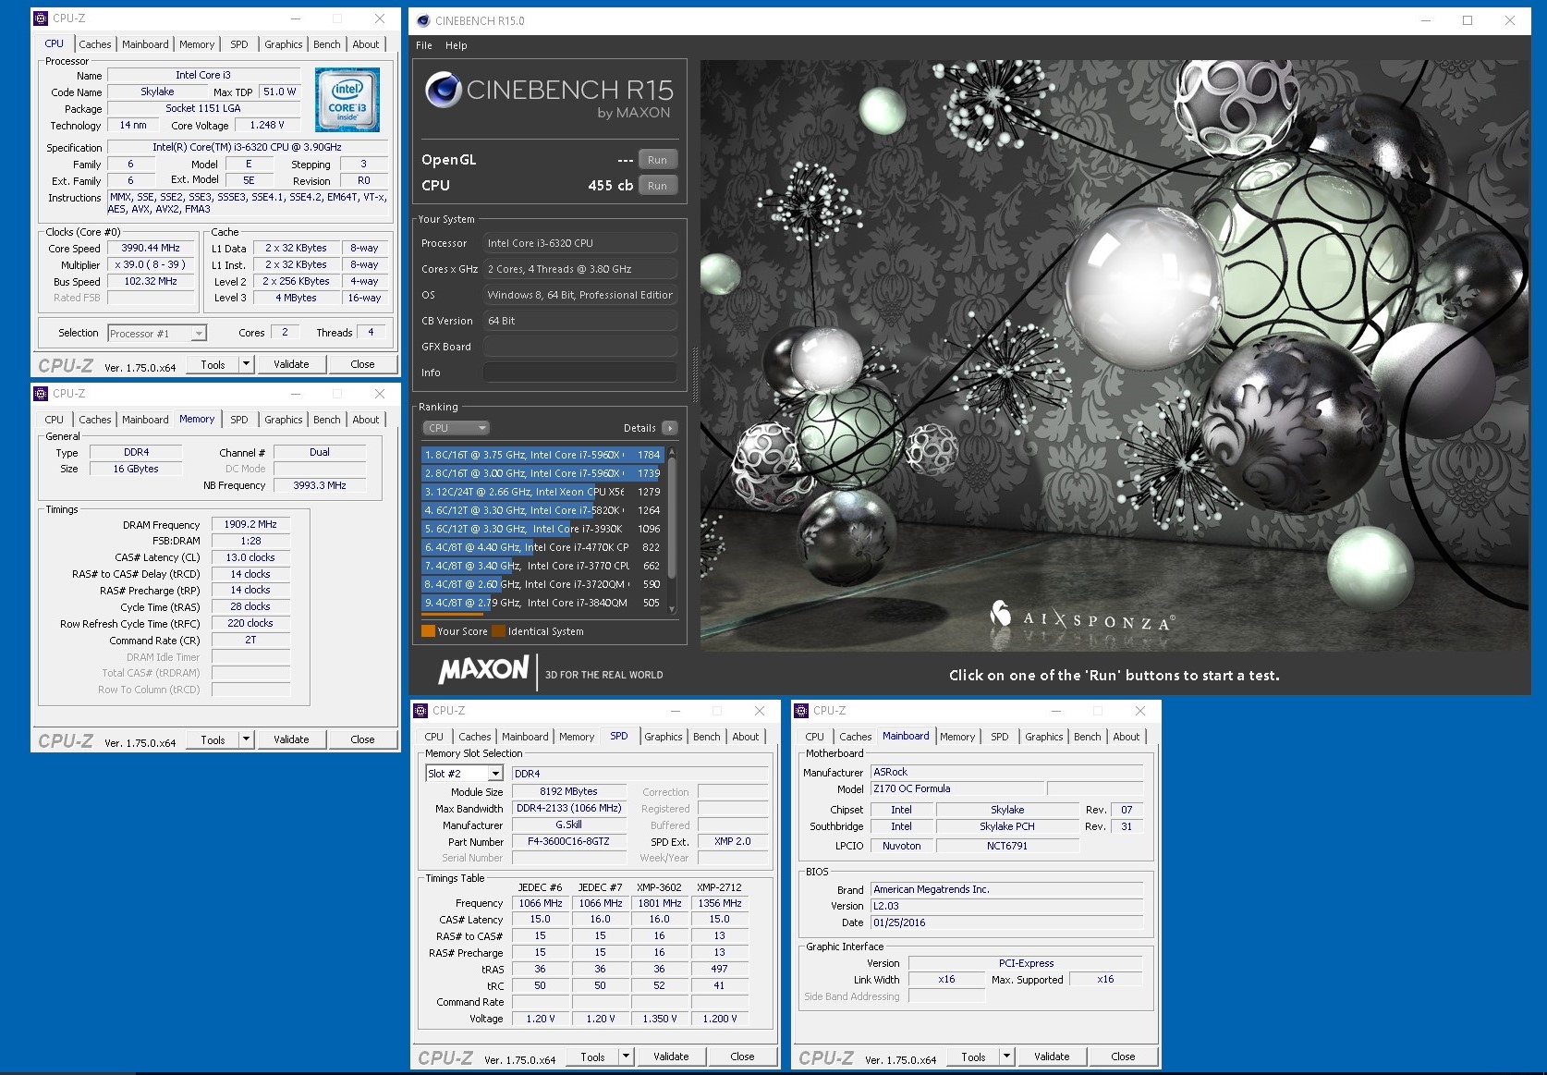
Task: Maximize the Cinebench window
Action: (1468, 20)
